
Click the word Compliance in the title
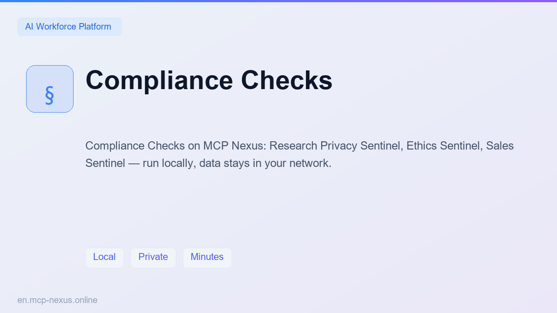(x=159, y=80)
